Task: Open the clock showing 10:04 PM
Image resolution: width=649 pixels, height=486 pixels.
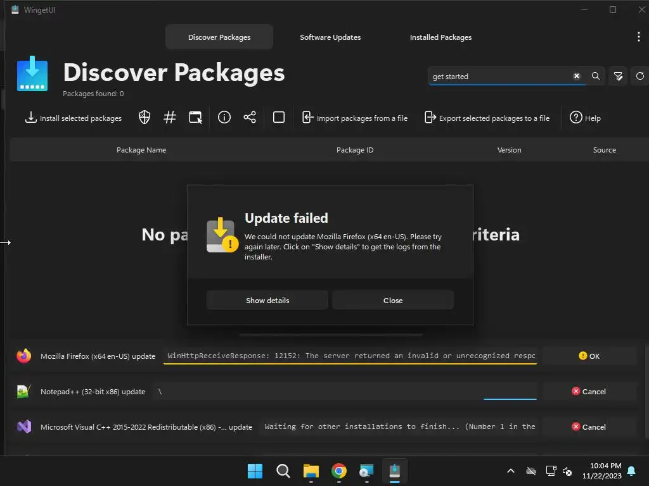Action: [x=602, y=471]
